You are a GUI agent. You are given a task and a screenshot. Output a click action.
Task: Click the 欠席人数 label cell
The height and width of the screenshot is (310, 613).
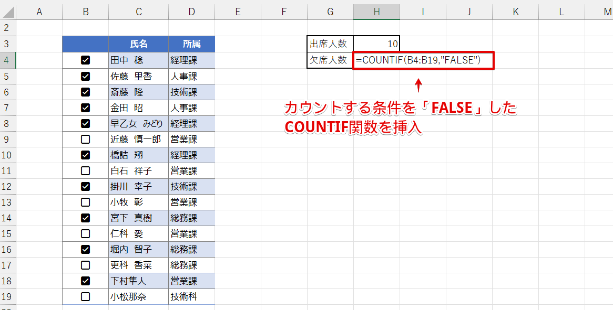coord(330,60)
